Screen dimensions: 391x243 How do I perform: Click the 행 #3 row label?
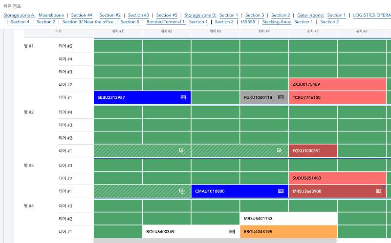(x=29, y=165)
